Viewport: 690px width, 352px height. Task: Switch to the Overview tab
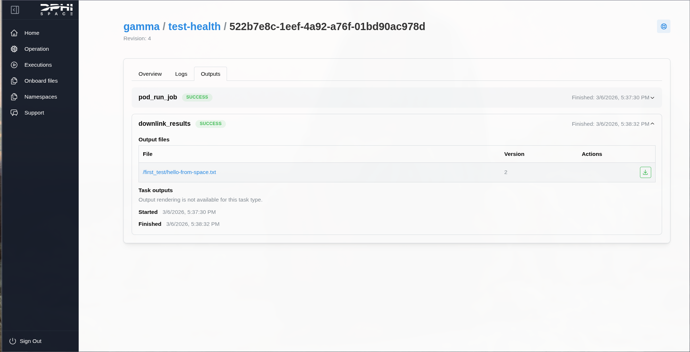coord(150,74)
